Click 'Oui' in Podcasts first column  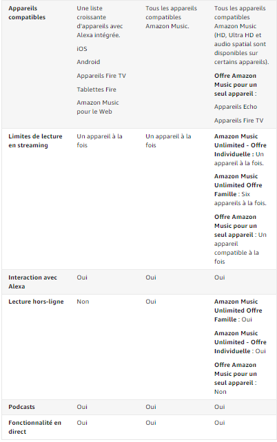(82, 407)
